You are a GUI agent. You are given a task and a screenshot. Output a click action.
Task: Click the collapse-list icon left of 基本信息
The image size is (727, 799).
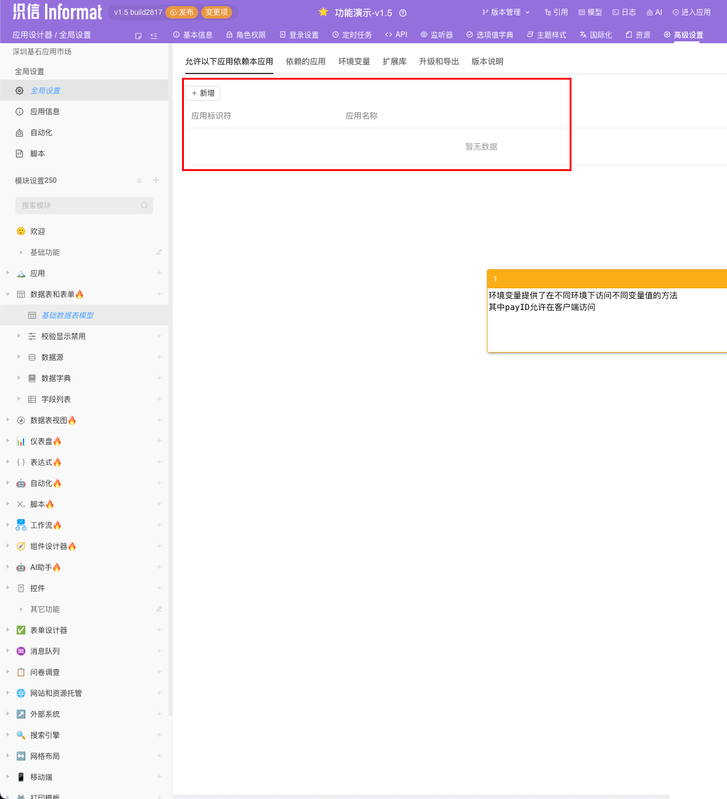coord(154,36)
